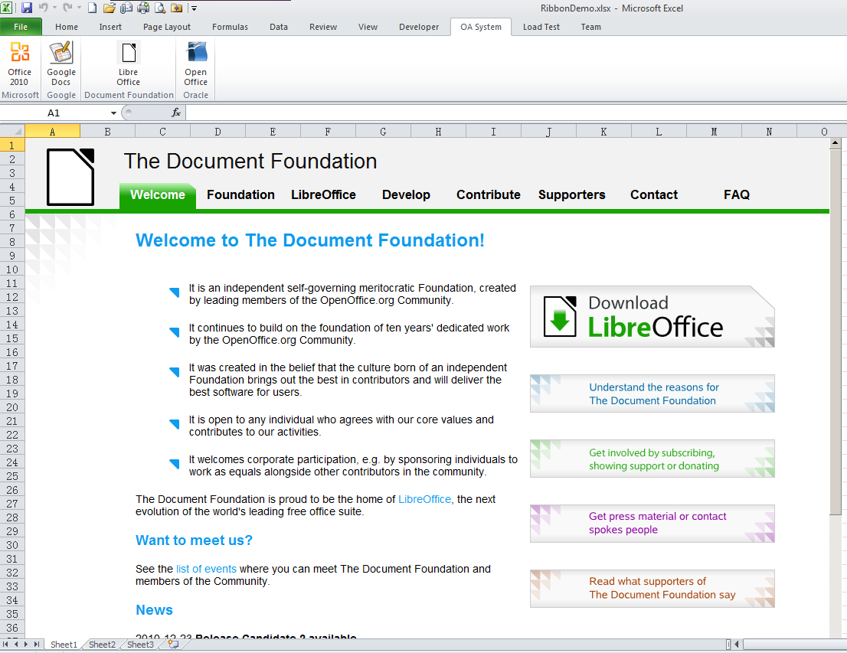Redo the last undone action
The width and height of the screenshot is (847, 653).
[x=67, y=8]
